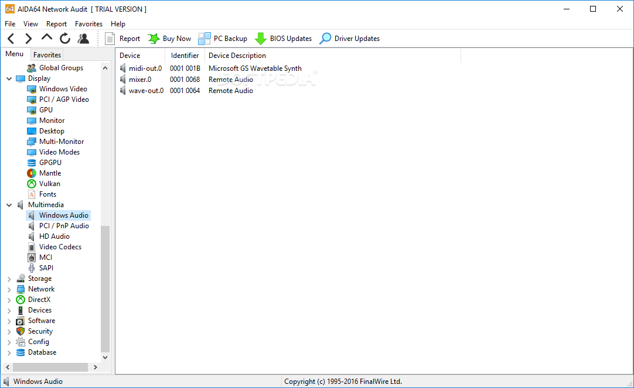This screenshot has height=388, width=634.
Task: Open PC Backup from toolbar
Action: click(223, 39)
